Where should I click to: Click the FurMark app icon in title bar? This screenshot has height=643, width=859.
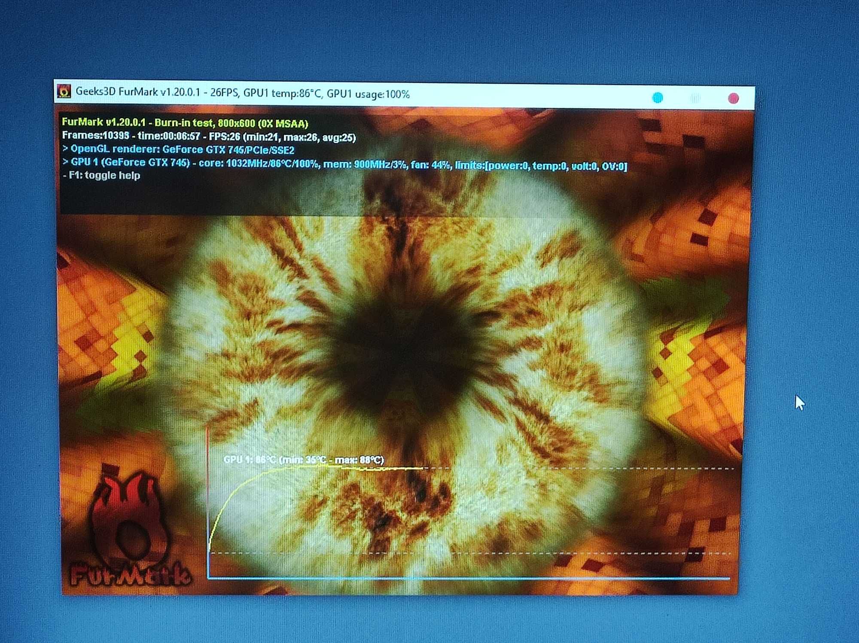[64, 91]
